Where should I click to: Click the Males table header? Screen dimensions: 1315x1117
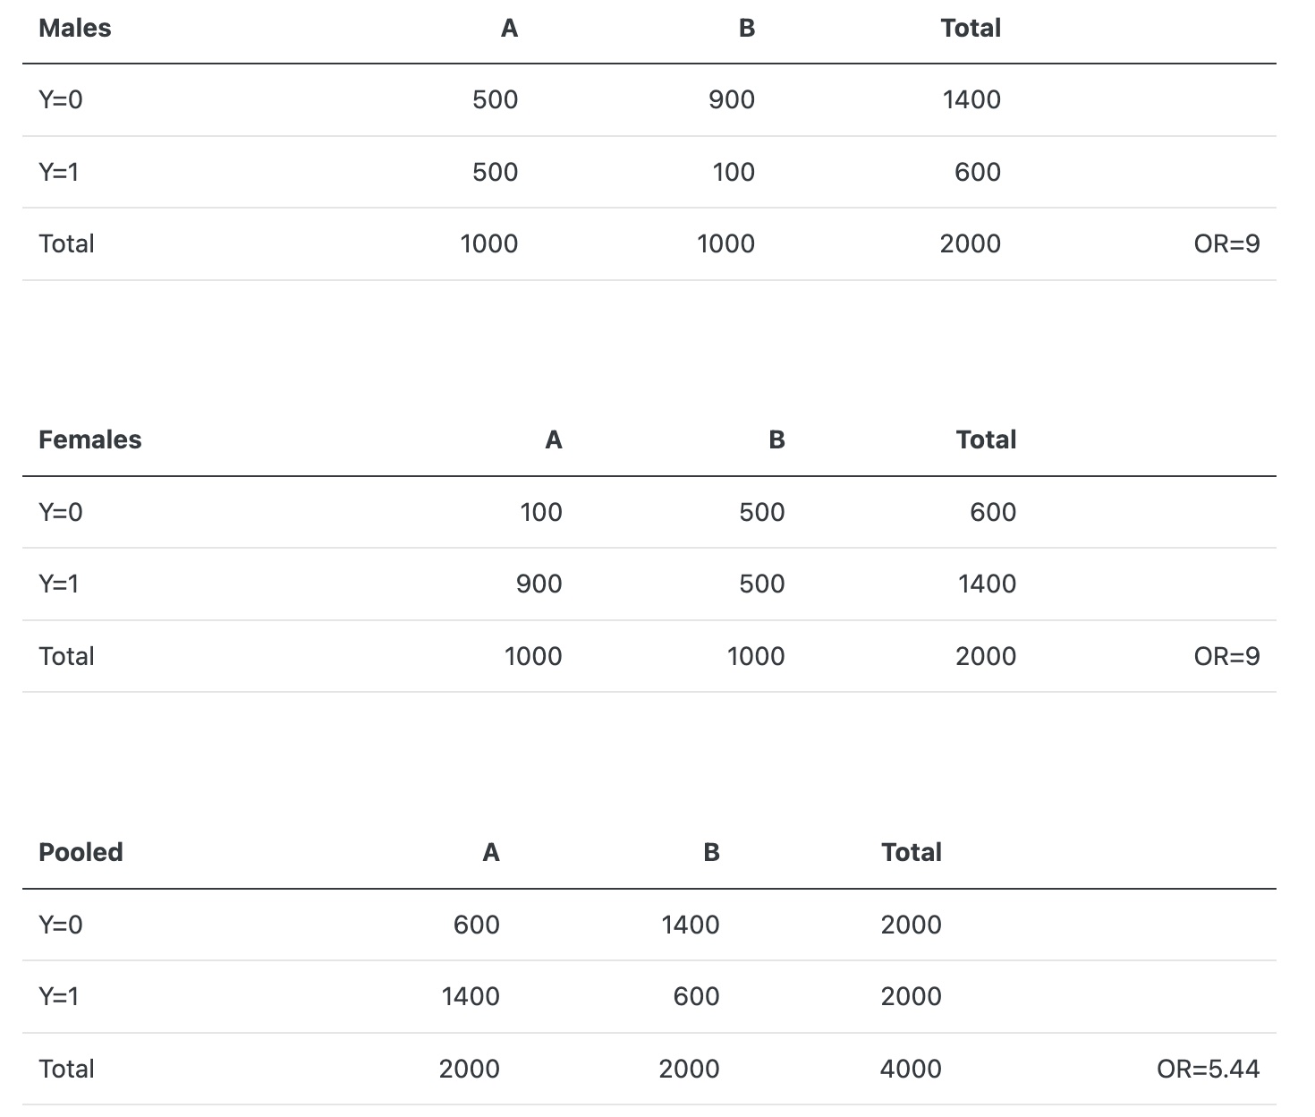pos(75,29)
